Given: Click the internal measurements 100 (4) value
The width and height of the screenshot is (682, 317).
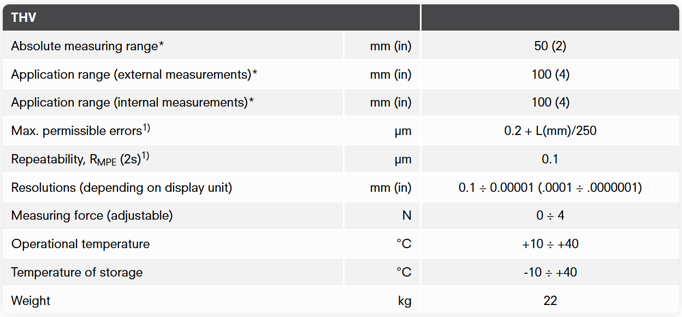Looking at the screenshot, I should tap(550, 103).
